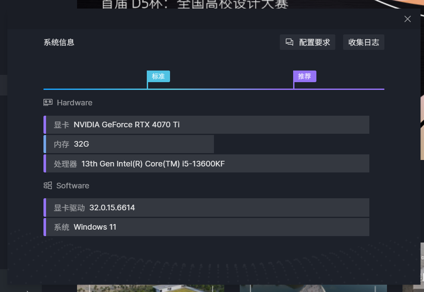The height and width of the screenshot is (292, 424).
Task: Click the Software grid icon
Action: (48, 186)
